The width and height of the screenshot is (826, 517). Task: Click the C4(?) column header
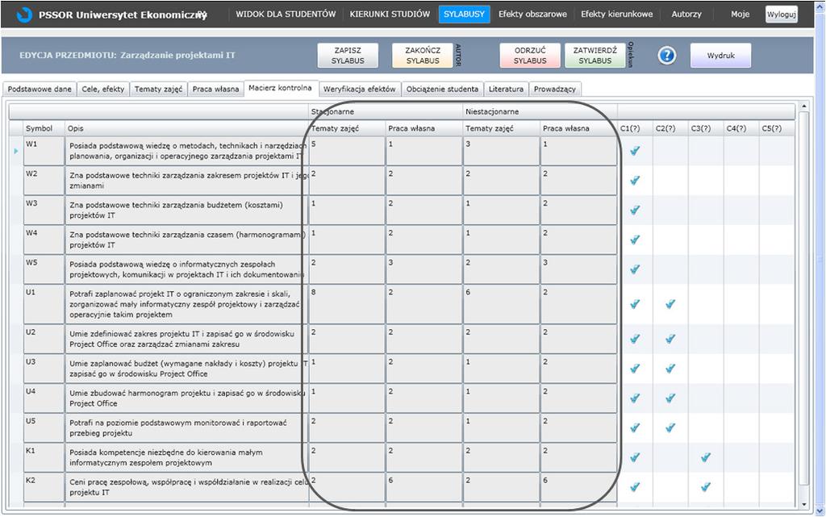coord(740,128)
